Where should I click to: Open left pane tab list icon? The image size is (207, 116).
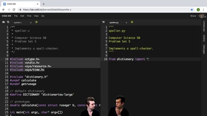click(x=8, y=22)
